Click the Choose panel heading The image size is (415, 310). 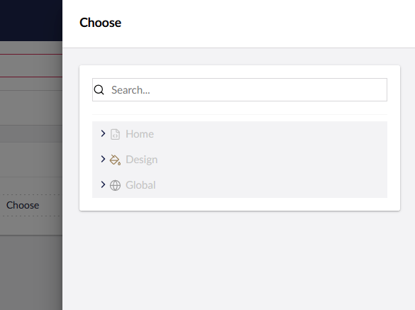(x=100, y=23)
